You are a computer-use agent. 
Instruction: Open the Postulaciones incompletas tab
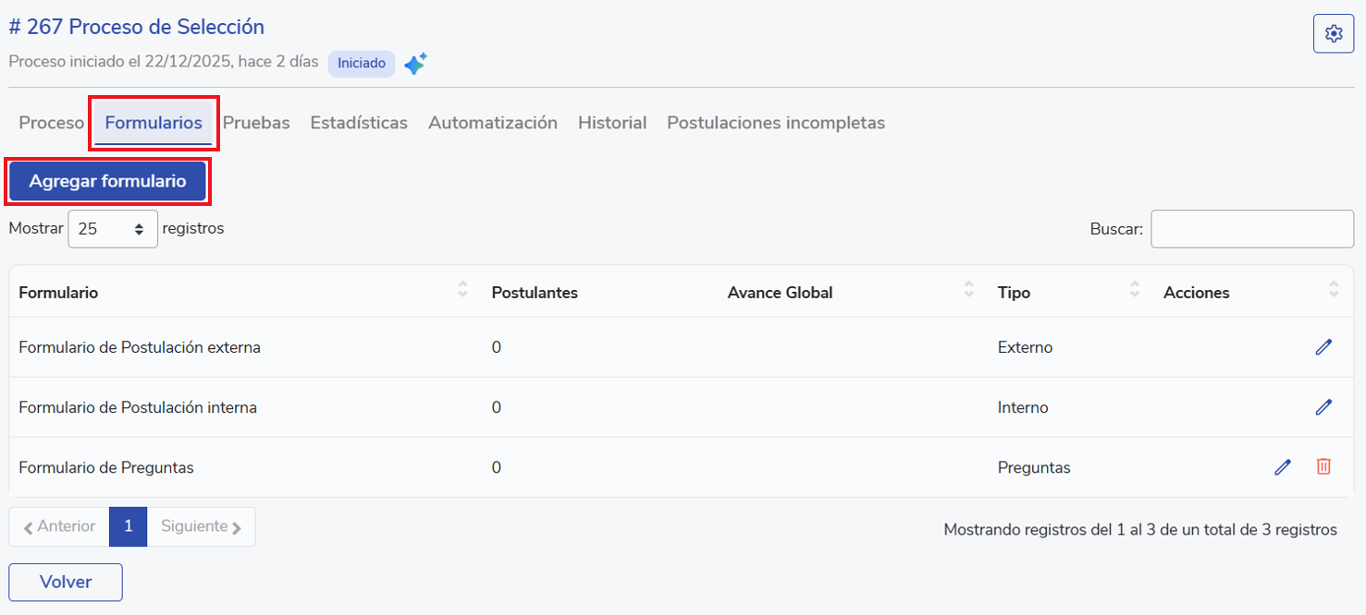(x=776, y=123)
